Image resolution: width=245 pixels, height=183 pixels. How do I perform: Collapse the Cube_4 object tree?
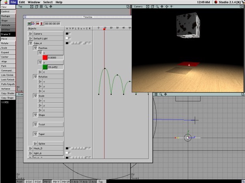(31, 43)
